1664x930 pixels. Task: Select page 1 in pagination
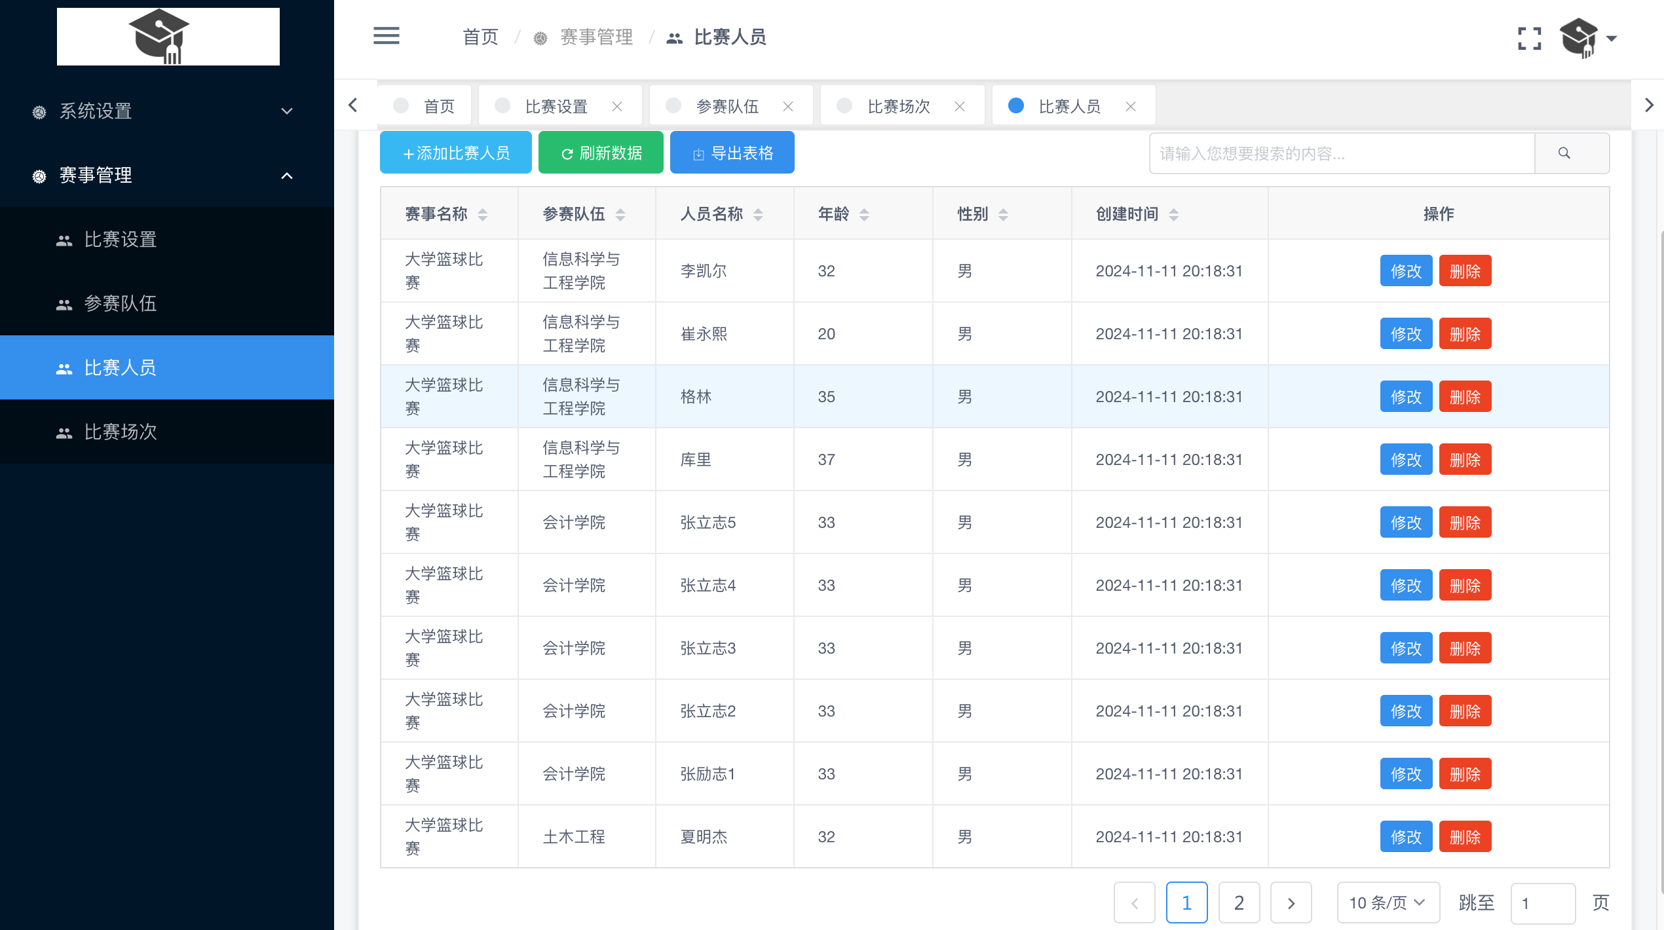pos(1186,903)
